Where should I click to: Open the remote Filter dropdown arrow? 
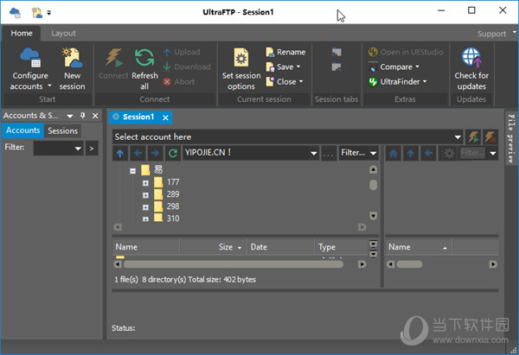pos(493,153)
